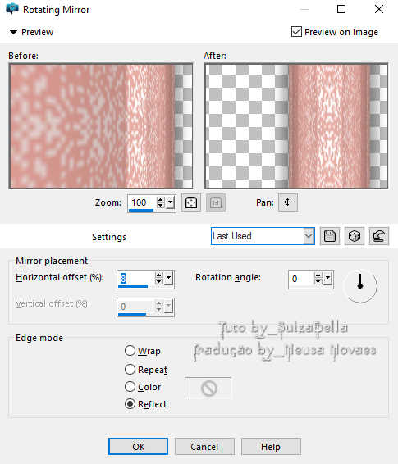
Task: Open the Zoom value slider dropdown arrow
Action: [x=170, y=202]
